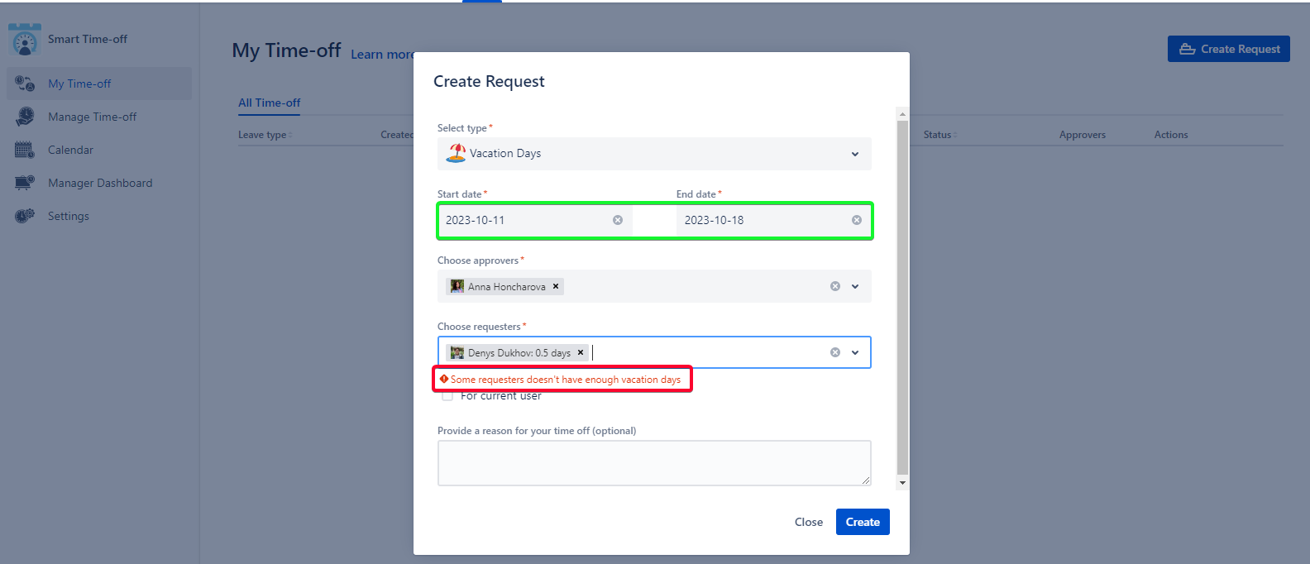The width and height of the screenshot is (1310, 564).
Task: Clear all selected approvers
Action: tap(835, 286)
